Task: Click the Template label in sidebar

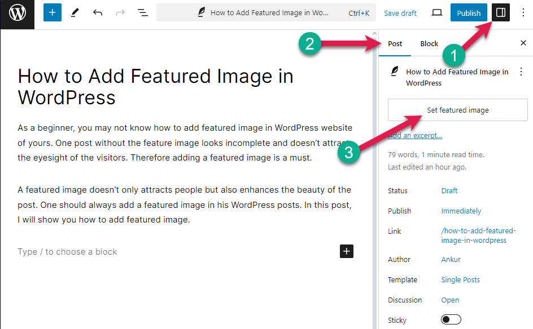Action: (x=403, y=280)
